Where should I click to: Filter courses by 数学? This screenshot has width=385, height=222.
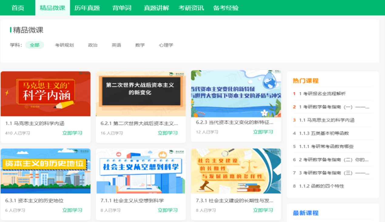tap(140, 45)
